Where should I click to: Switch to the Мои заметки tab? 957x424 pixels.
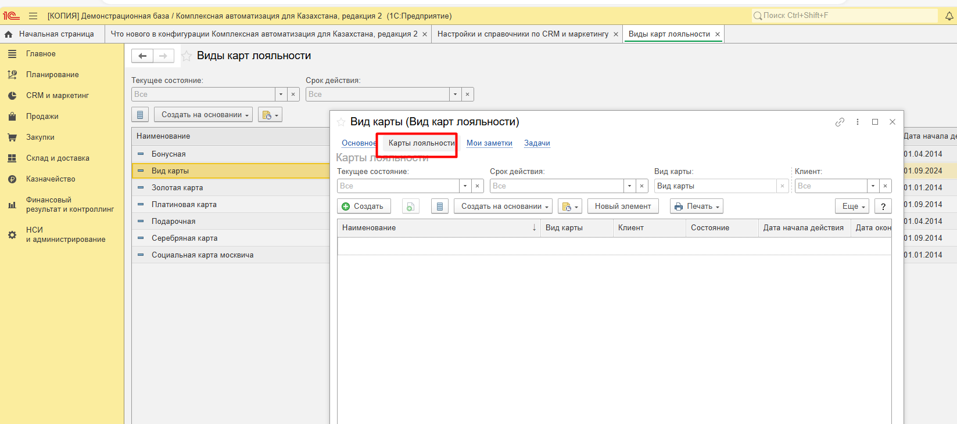click(489, 143)
